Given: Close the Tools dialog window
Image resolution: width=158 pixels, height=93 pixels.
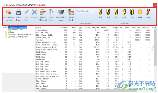Looking at the screenshot, I should pos(155,5).
